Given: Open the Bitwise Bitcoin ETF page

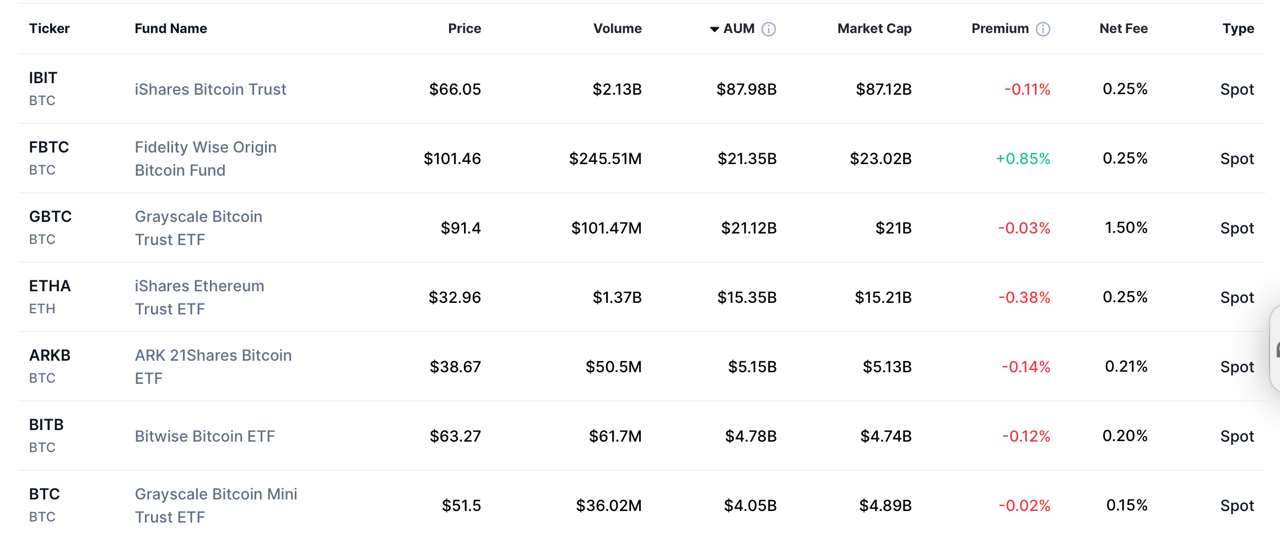Looking at the screenshot, I should [x=204, y=436].
